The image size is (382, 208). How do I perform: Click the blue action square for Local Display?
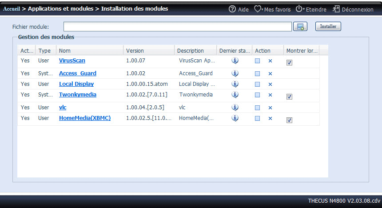pyautogui.click(x=257, y=84)
